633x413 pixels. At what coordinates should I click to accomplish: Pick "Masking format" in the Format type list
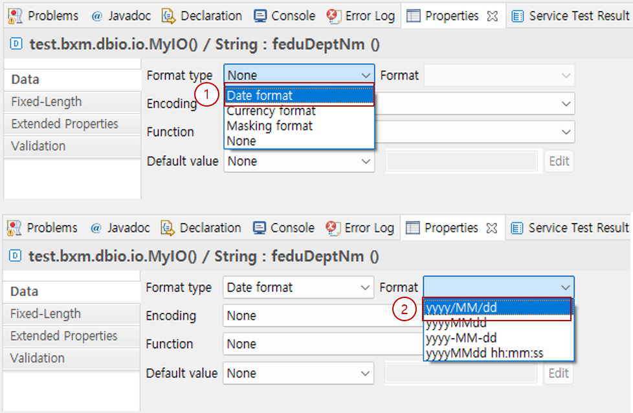coord(270,126)
